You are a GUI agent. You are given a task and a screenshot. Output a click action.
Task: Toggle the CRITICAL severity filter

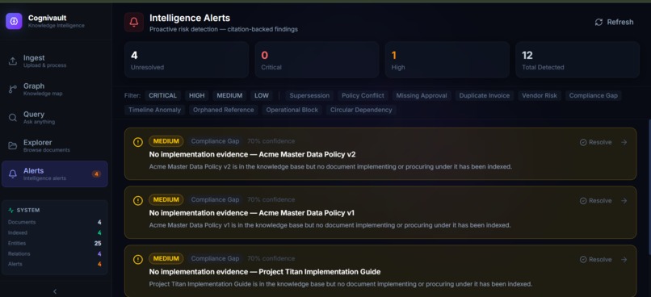(163, 95)
